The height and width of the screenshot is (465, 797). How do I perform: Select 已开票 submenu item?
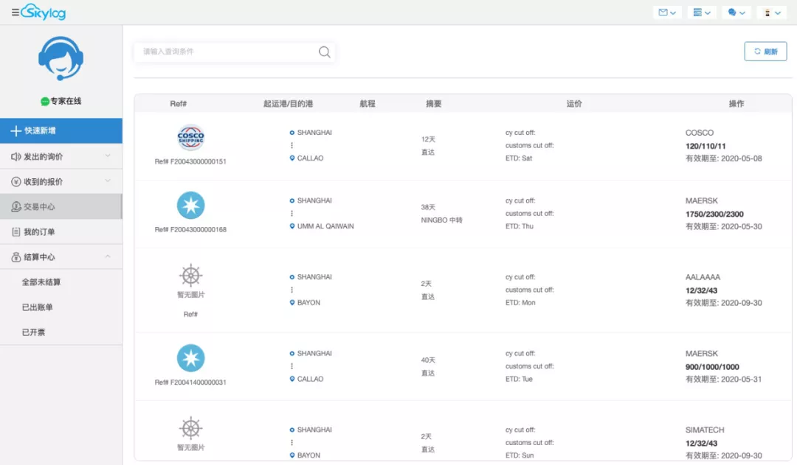pyautogui.click(x=33, y=332)
